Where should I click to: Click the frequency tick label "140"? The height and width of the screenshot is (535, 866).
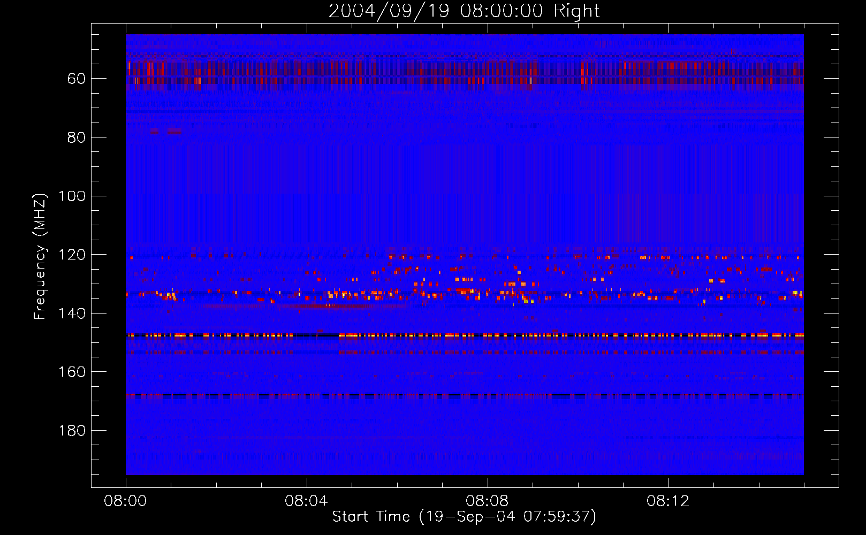[x=72, y=314]
